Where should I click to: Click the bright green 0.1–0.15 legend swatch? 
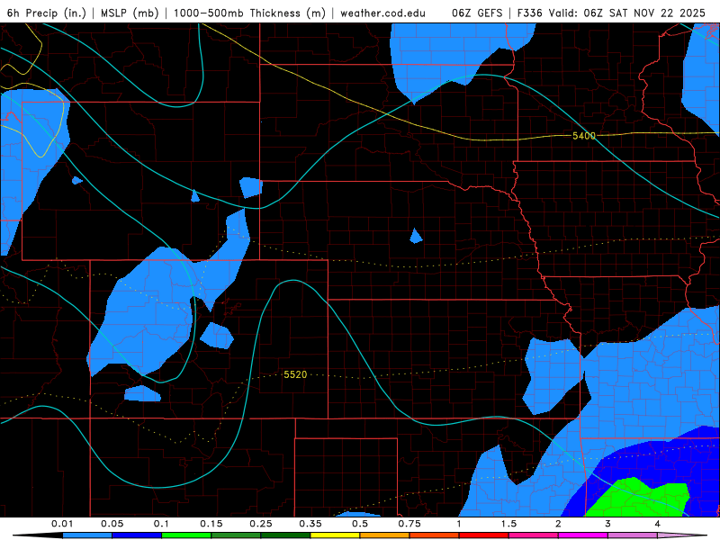coord(186,535)
